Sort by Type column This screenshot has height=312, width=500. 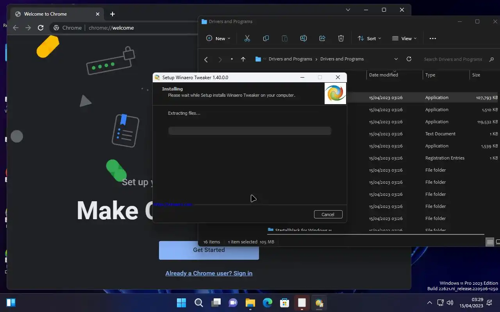tap(446, 75)
